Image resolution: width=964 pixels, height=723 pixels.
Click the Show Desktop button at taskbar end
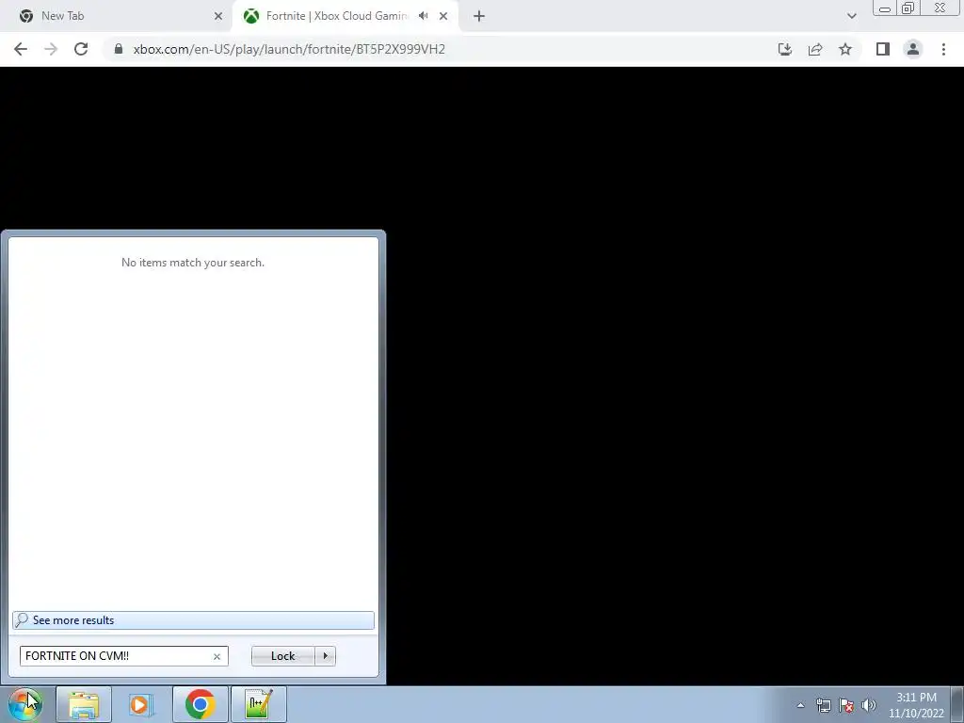(x=957, y=704)
